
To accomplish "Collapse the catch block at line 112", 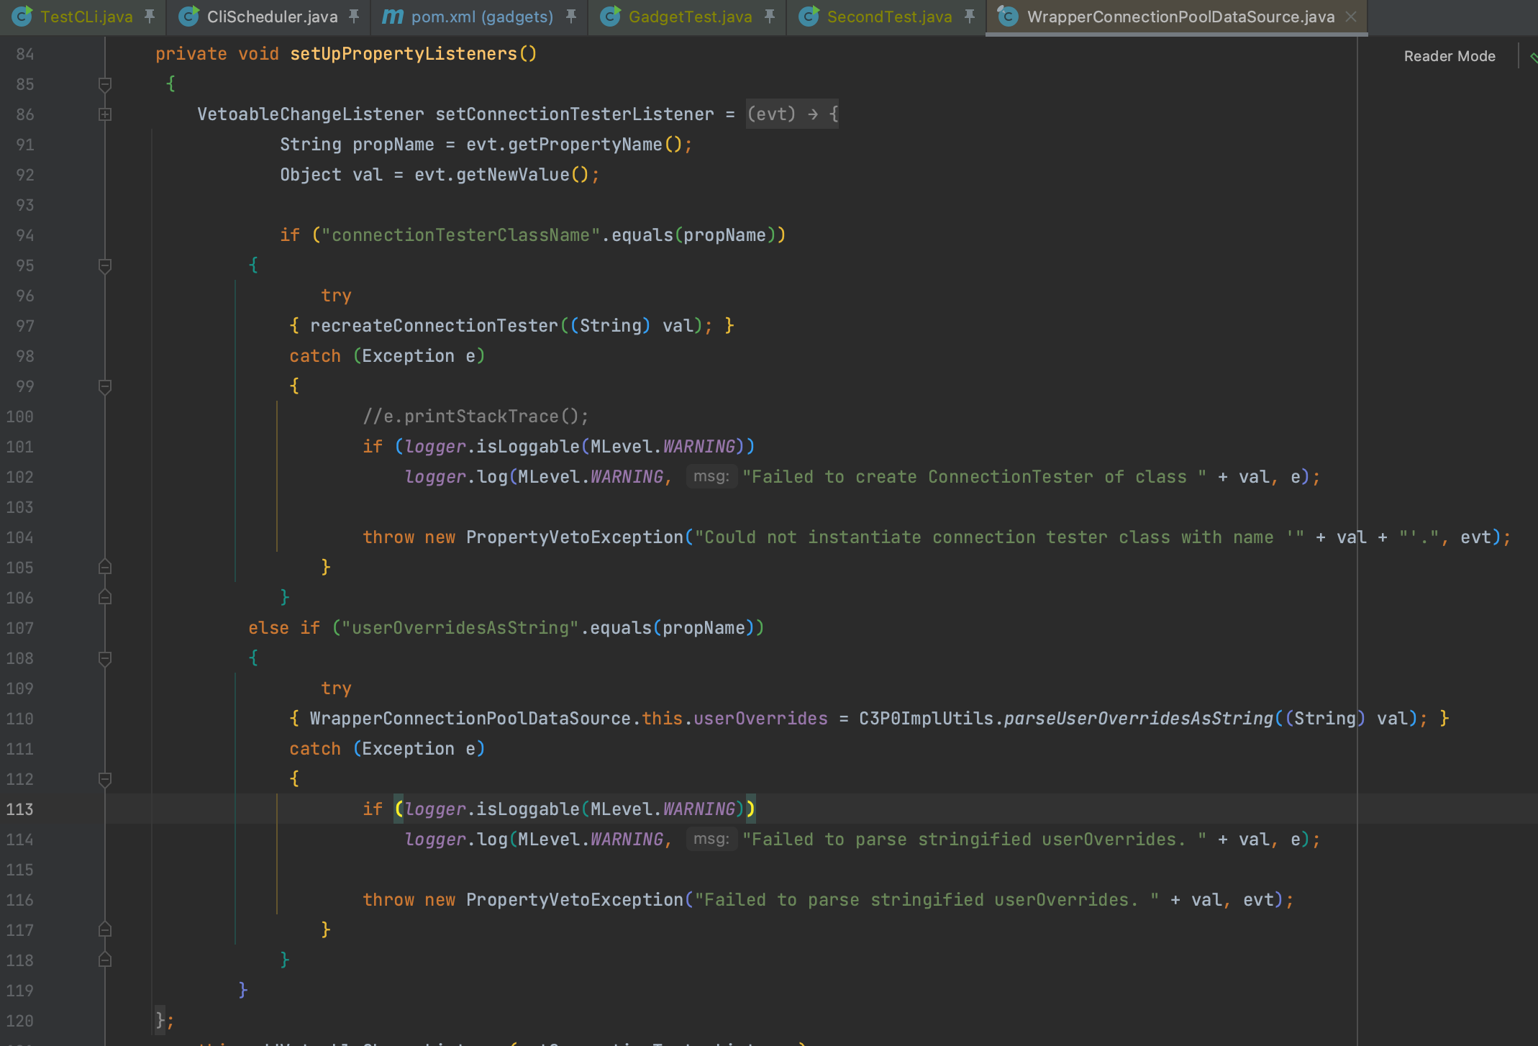I will pyautogui.click(x=105, y=779).
